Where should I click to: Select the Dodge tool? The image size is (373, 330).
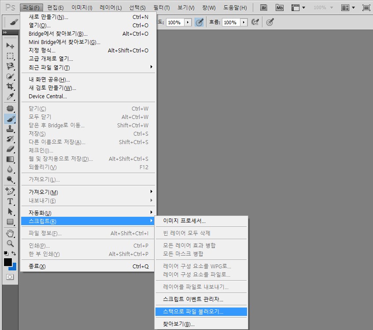10,179
